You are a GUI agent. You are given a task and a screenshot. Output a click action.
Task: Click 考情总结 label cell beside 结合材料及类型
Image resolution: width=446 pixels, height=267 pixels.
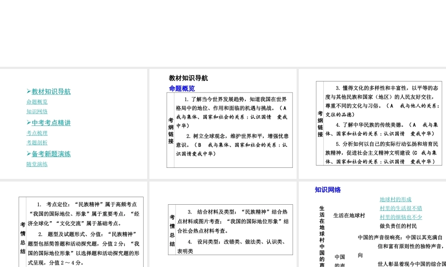(x=172, y=231)
